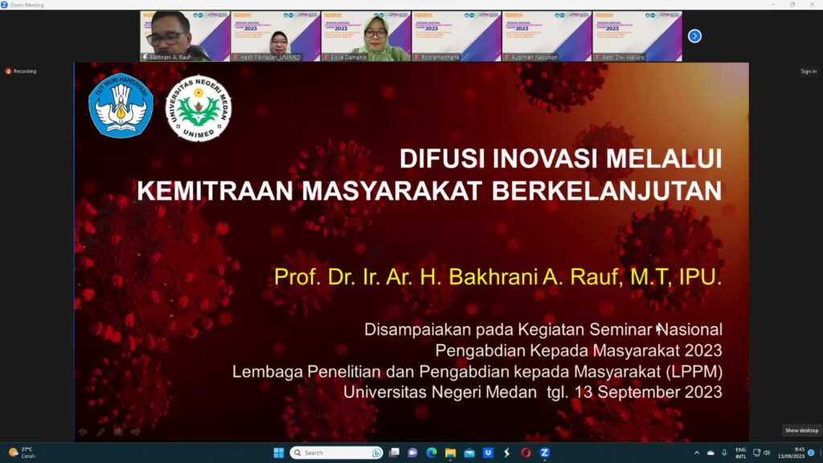The height and width of the screenshot is (463, 823).
Task: Click slide next arrow control
Action: (135, 432)
